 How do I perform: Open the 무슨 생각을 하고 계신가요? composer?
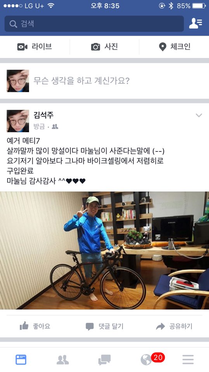coord(81,81)
